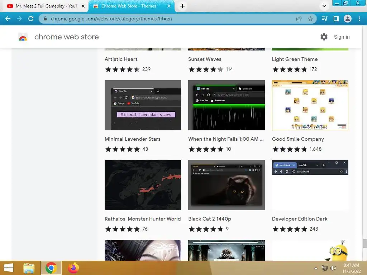Open File Explorer from taskbar
The image size is (367, 275).
[x=29, y=268]
